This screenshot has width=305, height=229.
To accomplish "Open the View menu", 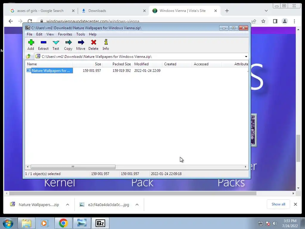I will coord(50,34).
